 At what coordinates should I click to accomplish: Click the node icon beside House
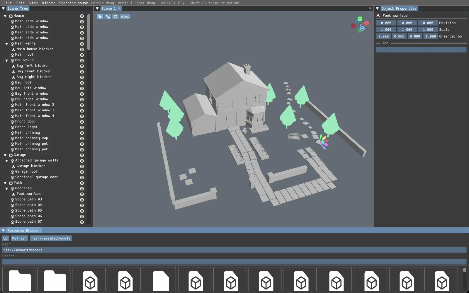(11, 16)
